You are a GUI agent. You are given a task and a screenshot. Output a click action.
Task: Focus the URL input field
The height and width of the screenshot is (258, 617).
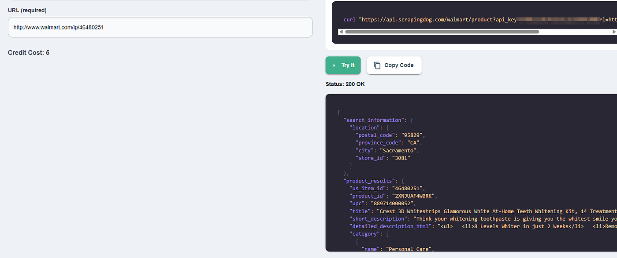(x=160, y=27)
